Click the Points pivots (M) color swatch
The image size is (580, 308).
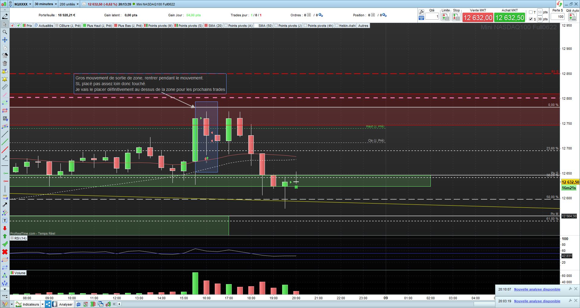146,26
